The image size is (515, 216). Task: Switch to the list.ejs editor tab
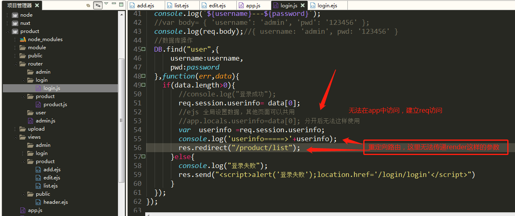pyautogui.click(x=182, y=6)
